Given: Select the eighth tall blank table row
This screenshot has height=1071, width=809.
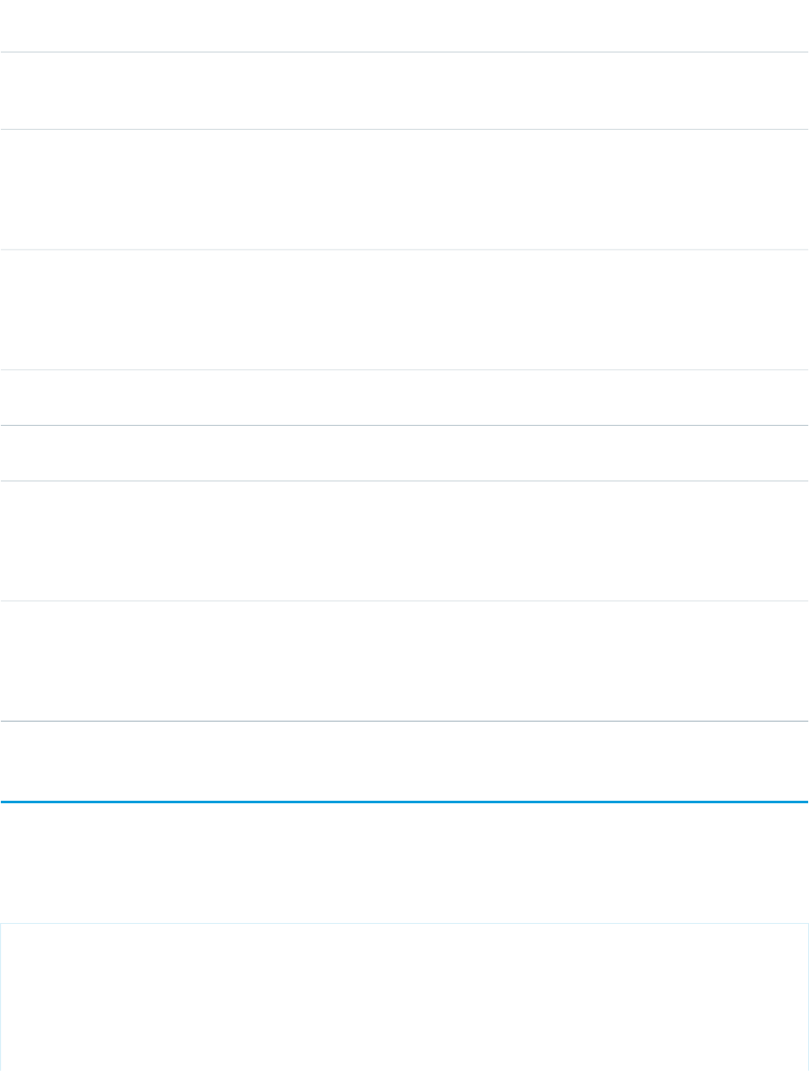Looking at the screenshot, I should [404, 661].
